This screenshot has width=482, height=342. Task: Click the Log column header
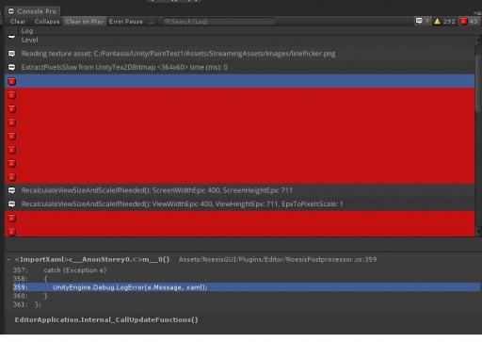pyautogui.click(x=27, y=31)
